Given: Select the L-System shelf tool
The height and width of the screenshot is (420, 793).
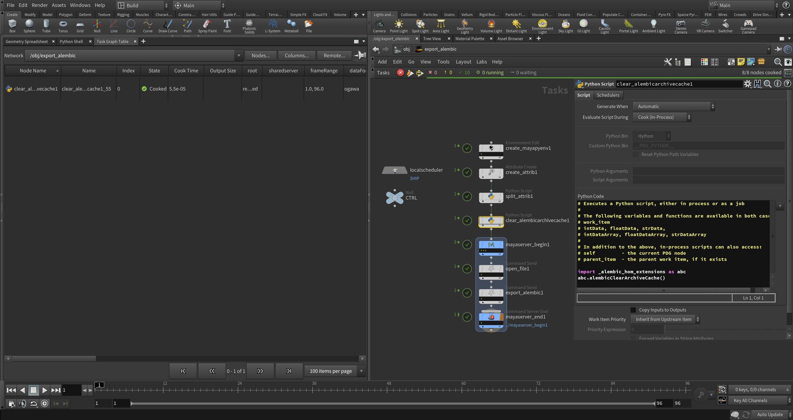Looking at the screenshot, I should click(273, 26).
